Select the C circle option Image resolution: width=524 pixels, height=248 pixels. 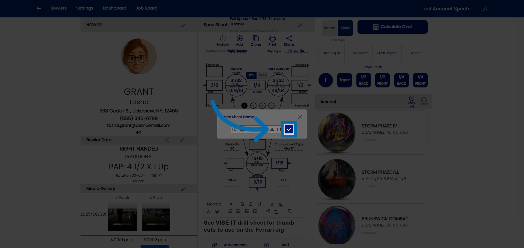point(253,106)
